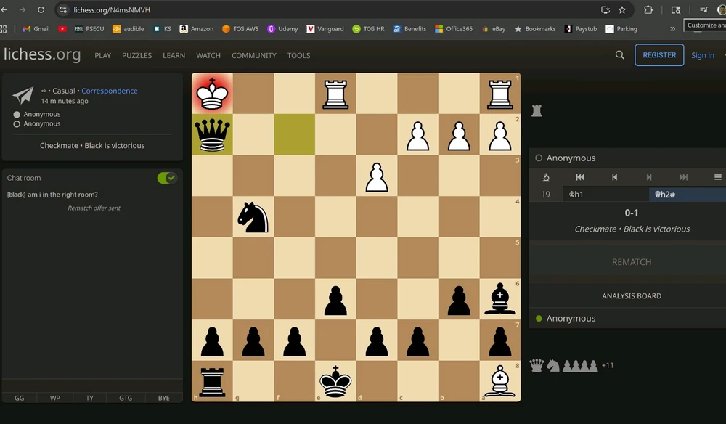
Task: Open Gmail bookmark in bookmarks bar
Action: pos(36,29)
